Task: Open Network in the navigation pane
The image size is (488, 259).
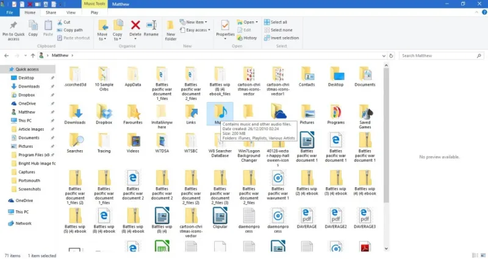Action: coord(23,223)
